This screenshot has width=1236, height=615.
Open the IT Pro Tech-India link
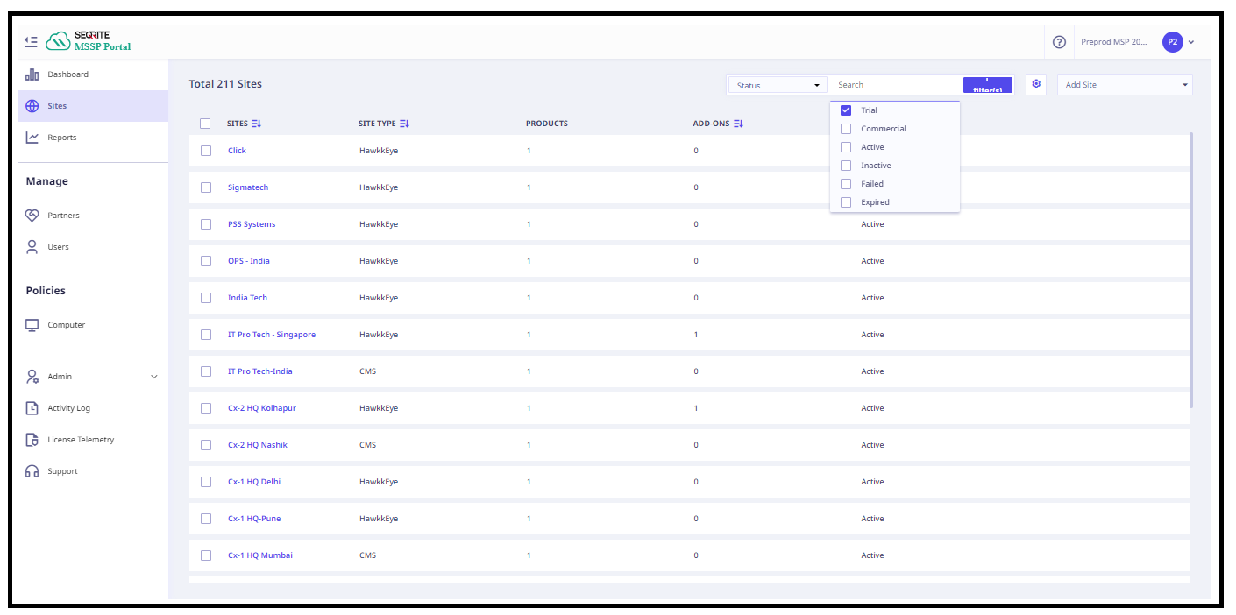(x=260, y=371)
